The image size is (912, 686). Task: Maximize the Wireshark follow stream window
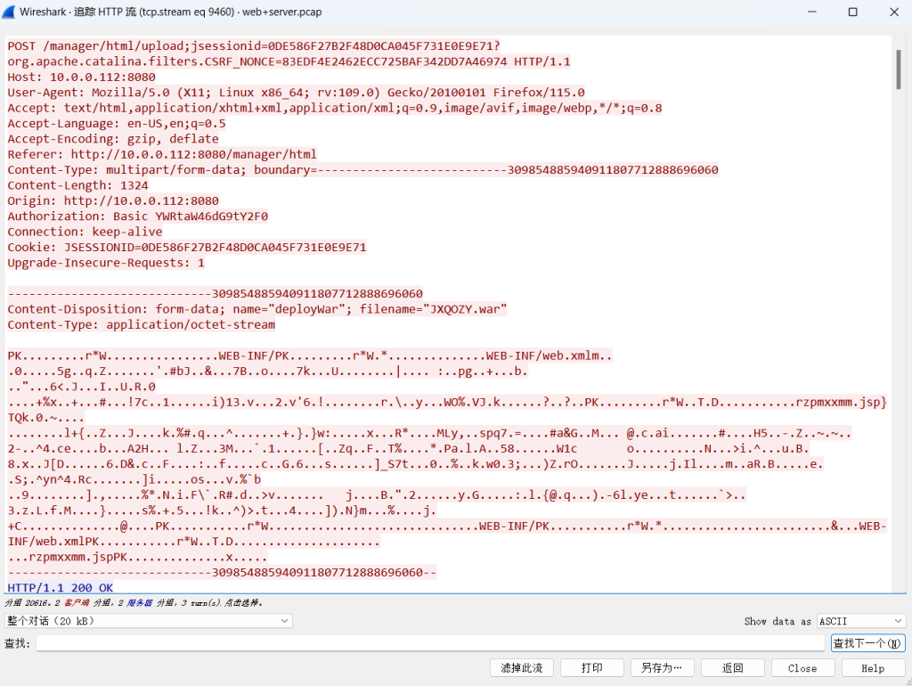tap(852, 12)
